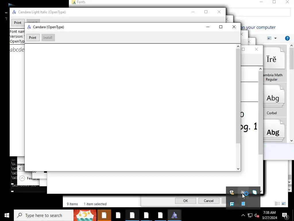Screen dimensions: 294x221
Task: Click the blue square icon in tray overflow
Action: click(243, 204)
